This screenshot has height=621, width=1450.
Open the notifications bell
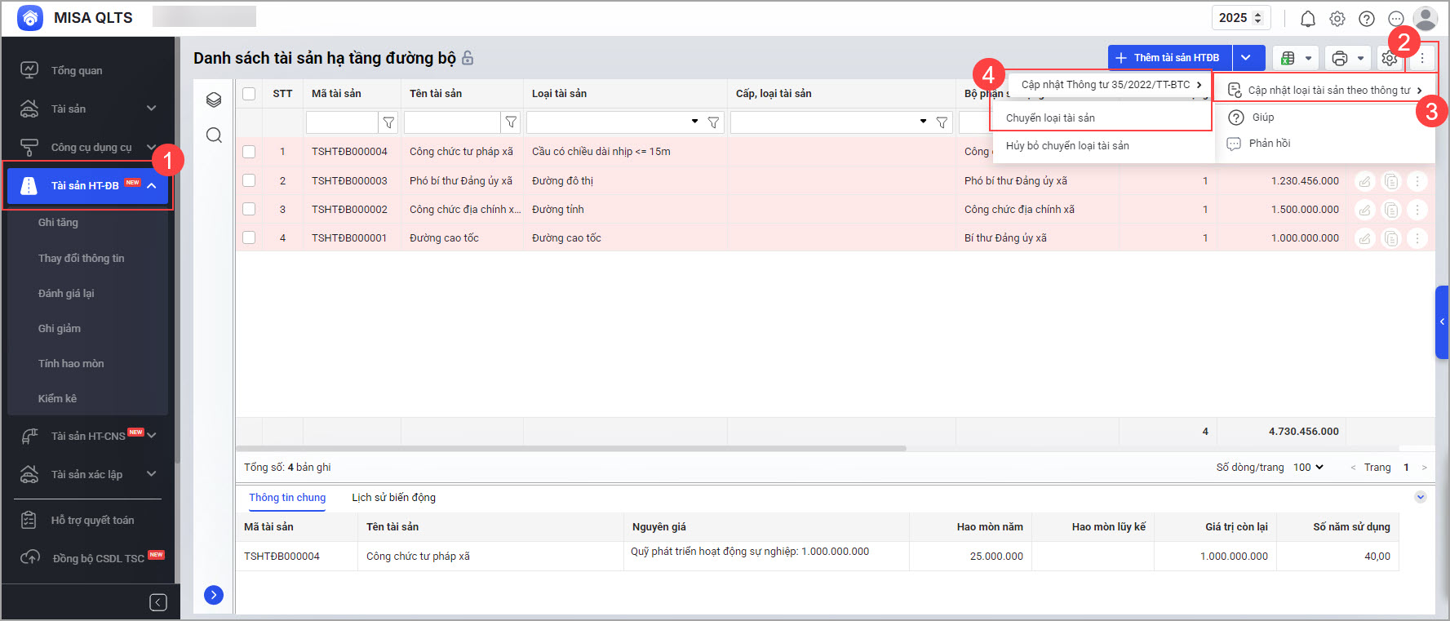pyautogui.click(x=1307, y=19)
